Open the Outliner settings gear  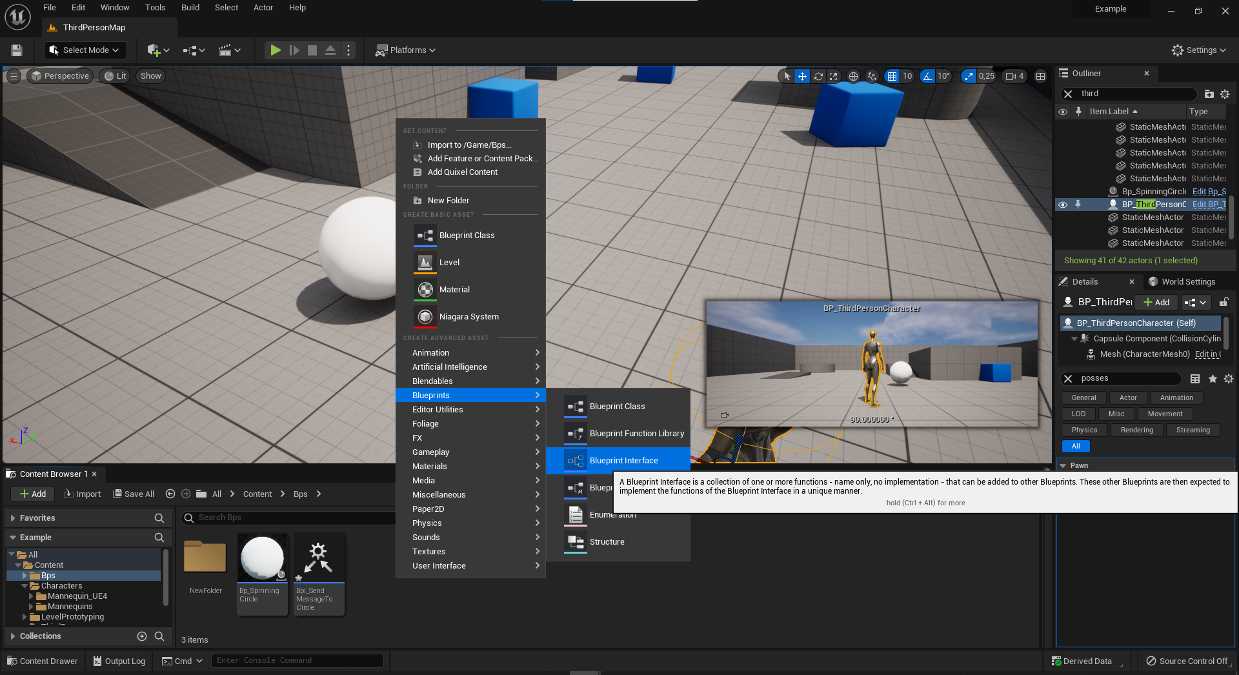1225,94
